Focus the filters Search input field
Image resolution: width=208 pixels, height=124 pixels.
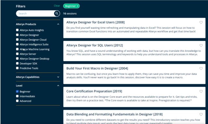[x=35, y=14]
